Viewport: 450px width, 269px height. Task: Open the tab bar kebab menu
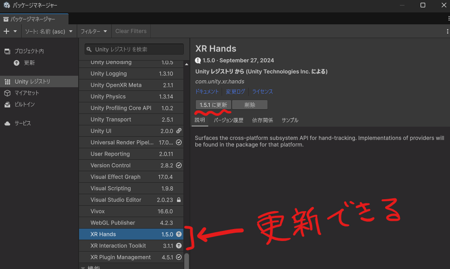tap(448, 19)
